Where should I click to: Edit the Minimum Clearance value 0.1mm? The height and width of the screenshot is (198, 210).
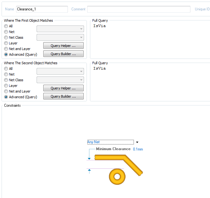138,149
